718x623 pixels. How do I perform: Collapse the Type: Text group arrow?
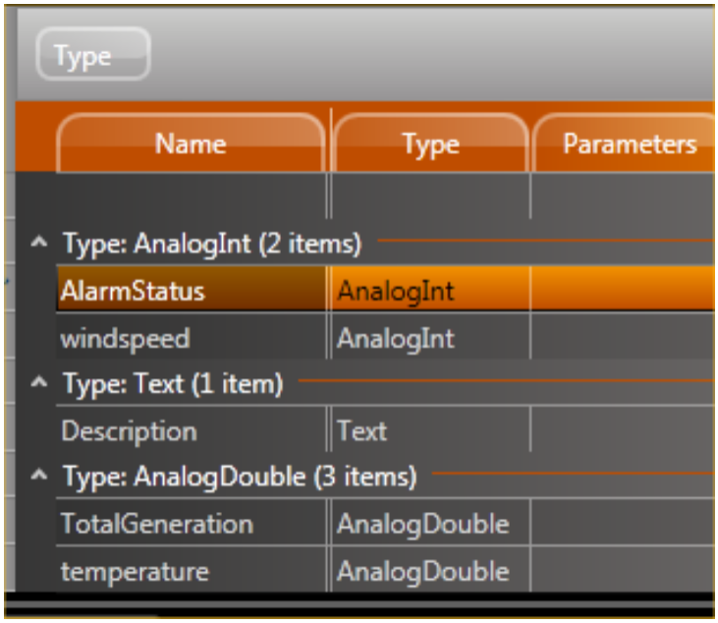pos(38,383)
